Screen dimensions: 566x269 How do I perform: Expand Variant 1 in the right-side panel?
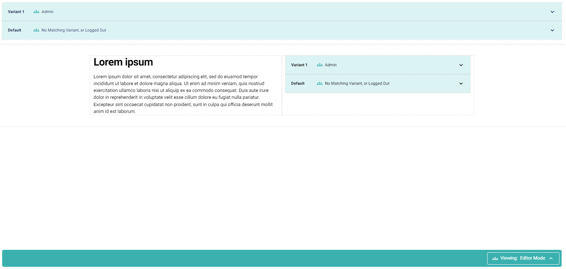(461, 65)
